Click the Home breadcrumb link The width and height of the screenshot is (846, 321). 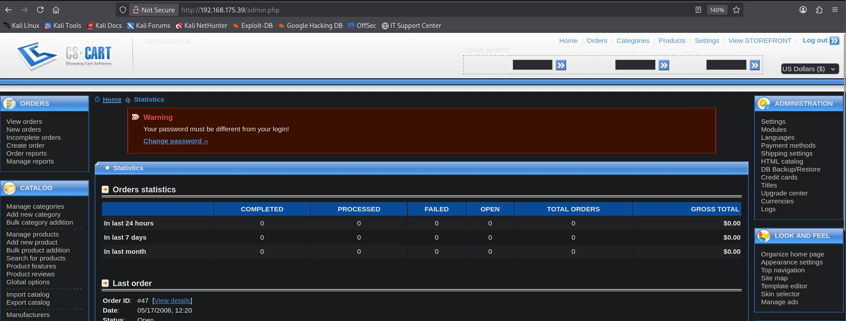click(x=112, y=99)
